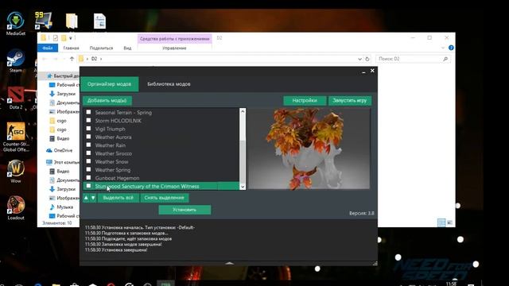
Task: Click the Explorer up-folder arrow
Action: coord(72,59)
